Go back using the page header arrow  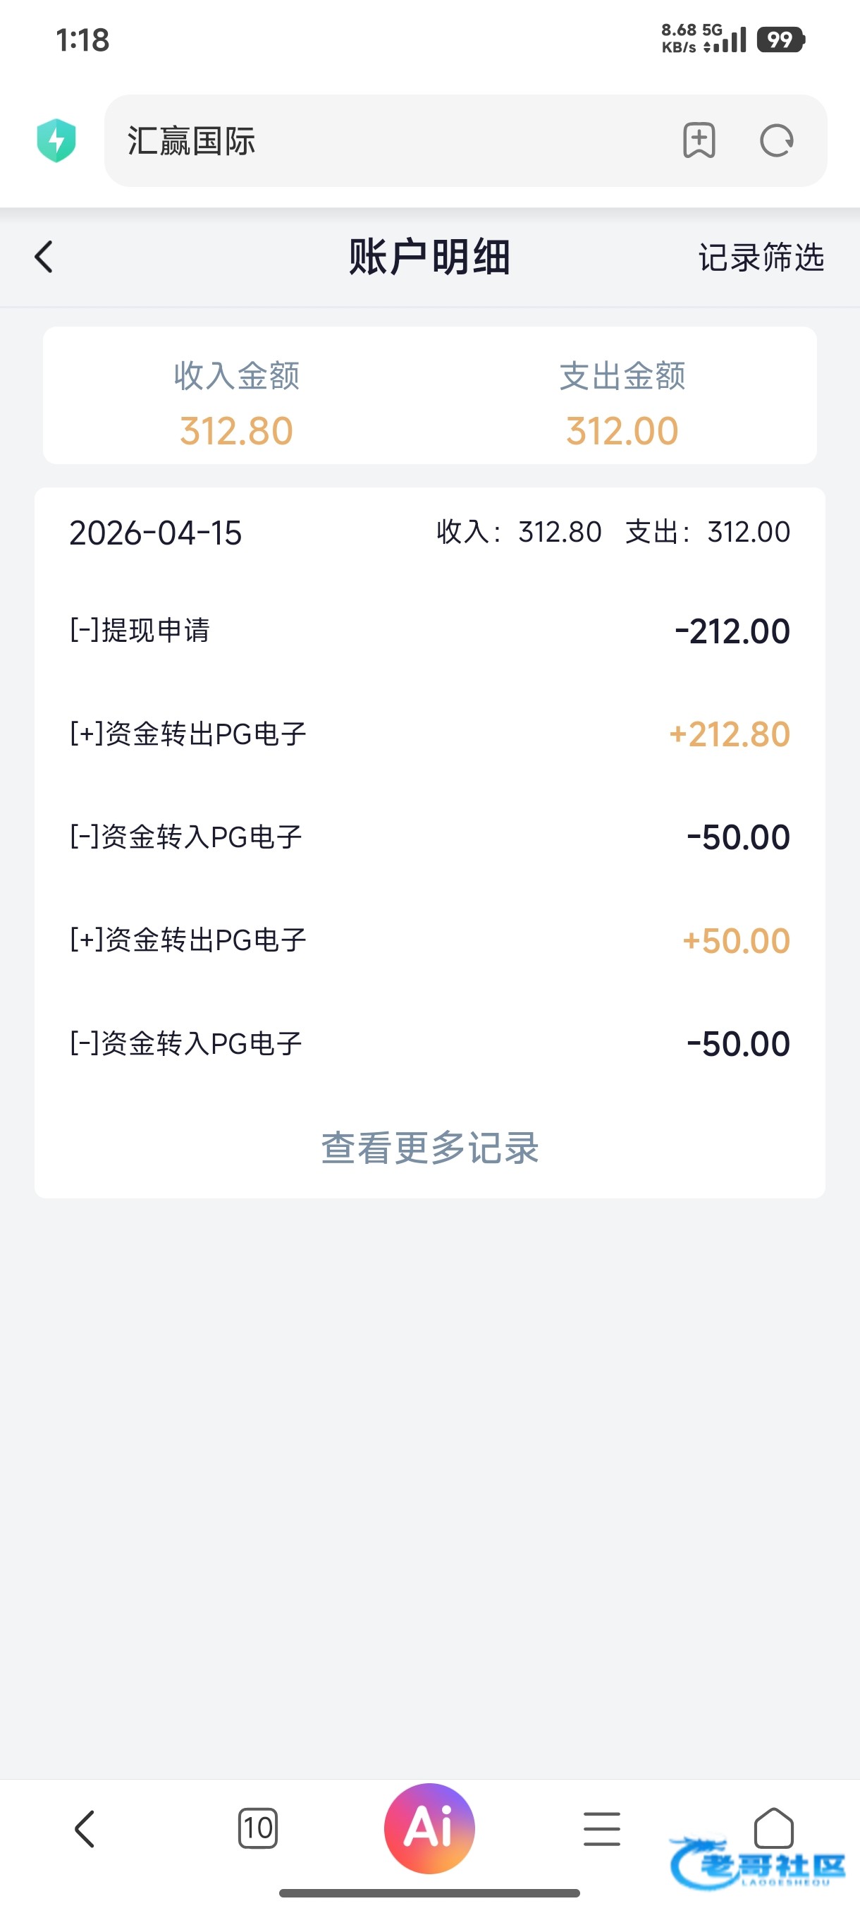click(44, 257)
